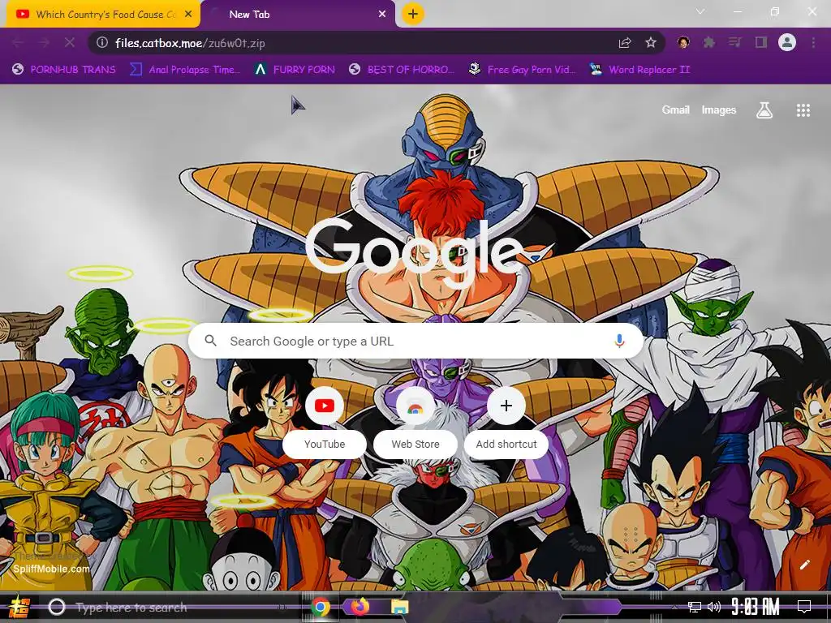
Task: Open File Explorer from the taskbar
Action: pos(400,607)
